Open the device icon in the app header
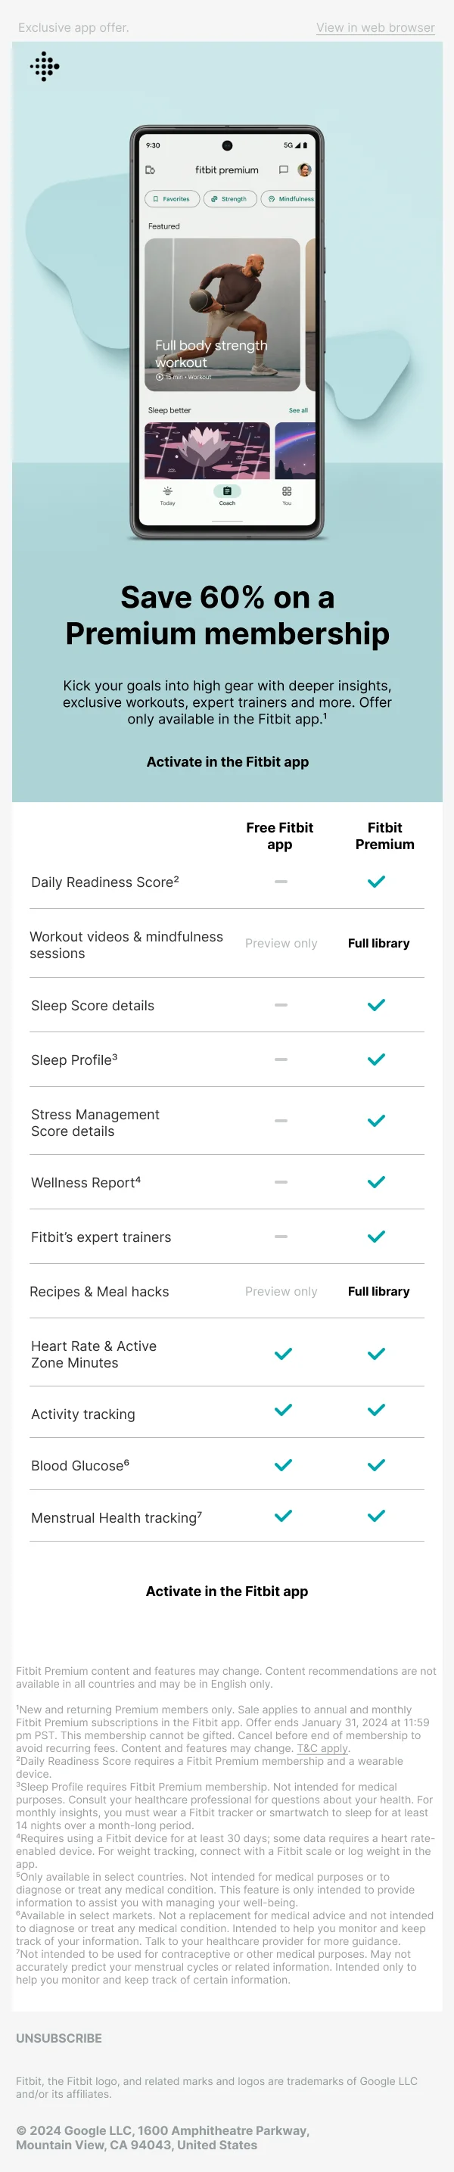Image resolution: width=454 pixels, height=2172 pixels. click(151, 170)
